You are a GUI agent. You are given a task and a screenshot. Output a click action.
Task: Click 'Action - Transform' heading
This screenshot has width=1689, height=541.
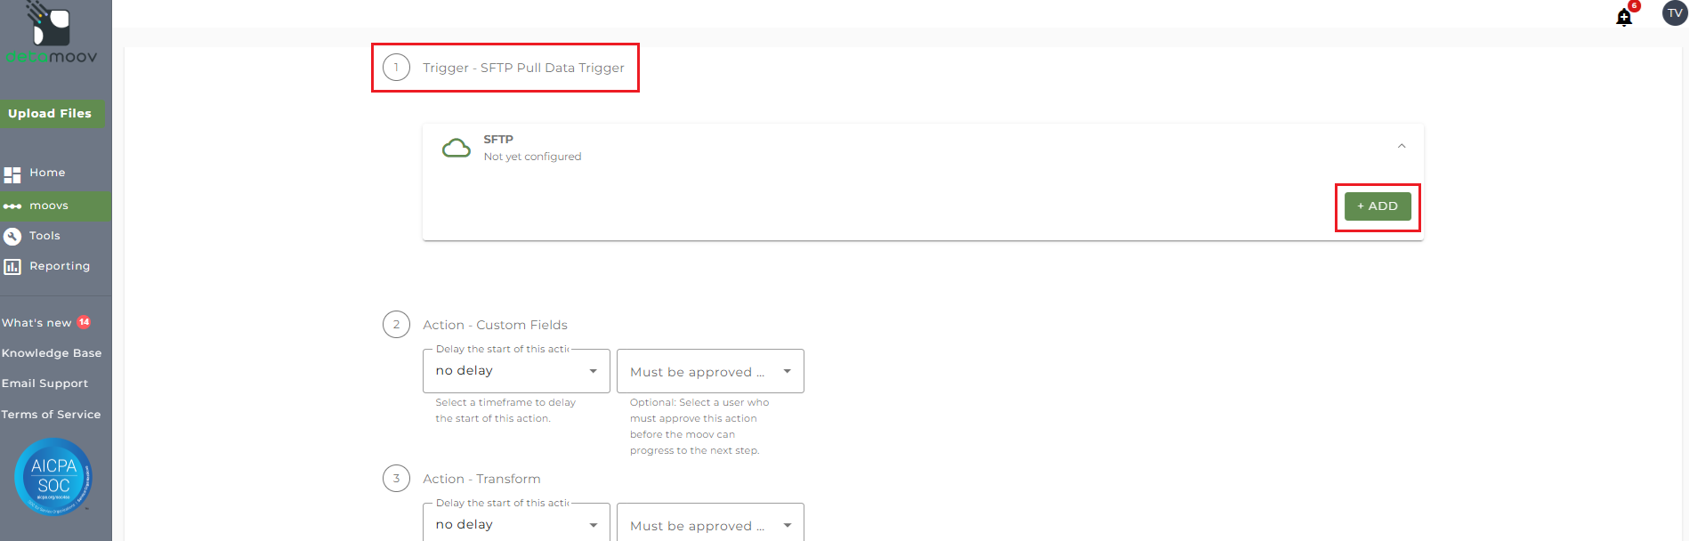pos(481,479)
